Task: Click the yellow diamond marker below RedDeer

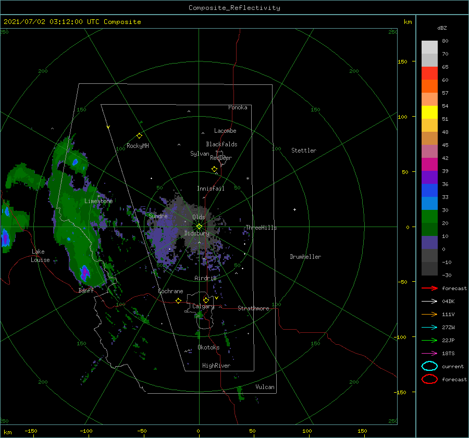Action: [214, 169]
